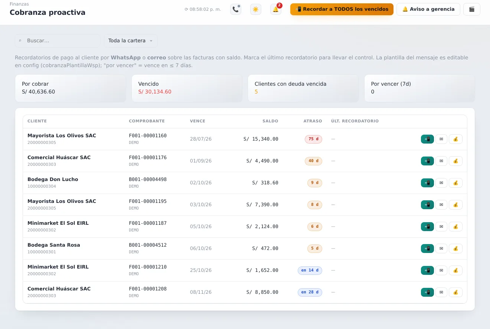Send WhatsApp reminder for invoice F001-00001195

click(x=427, y=205)
